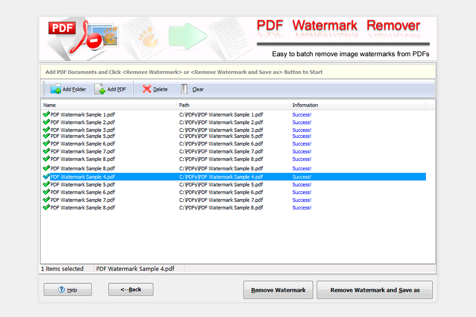Click the Add Folder icon
This screenshot has height=317, width=476.
click(56, 89)
